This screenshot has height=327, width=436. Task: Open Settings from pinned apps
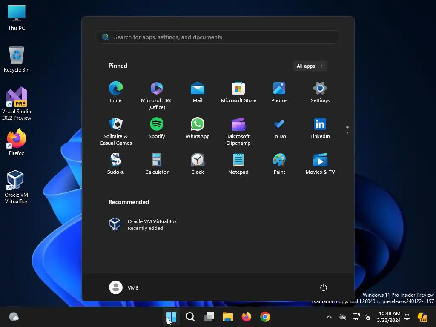click(320, 92)
